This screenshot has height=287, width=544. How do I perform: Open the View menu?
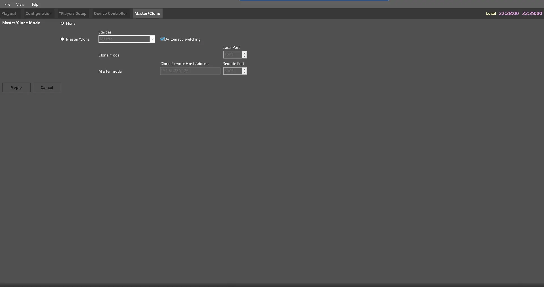click(20, 4)
